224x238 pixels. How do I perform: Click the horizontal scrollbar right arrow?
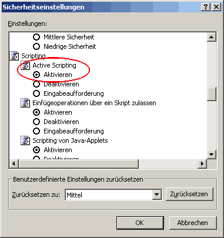point(202,164)
